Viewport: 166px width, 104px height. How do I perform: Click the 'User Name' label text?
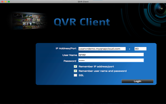[70, 55]
